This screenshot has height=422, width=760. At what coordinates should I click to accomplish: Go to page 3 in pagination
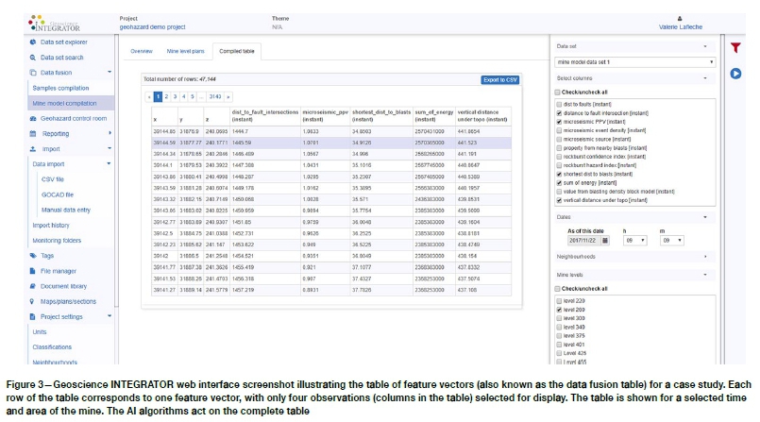tap(175, 96)
